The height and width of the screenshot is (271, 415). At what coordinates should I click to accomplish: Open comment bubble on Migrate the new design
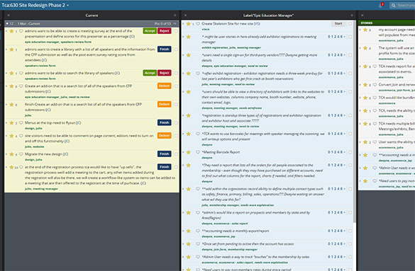[x=21, y=154]
